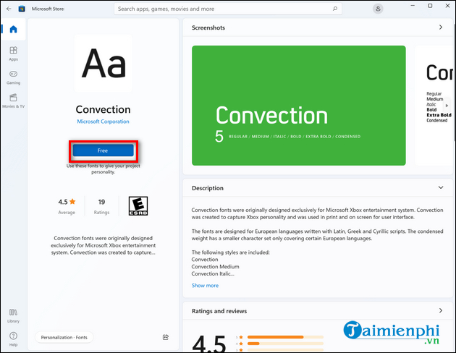Click the ESRB Everyone rating badge
This screenshot has height=353, width=456.
point(138,205)
